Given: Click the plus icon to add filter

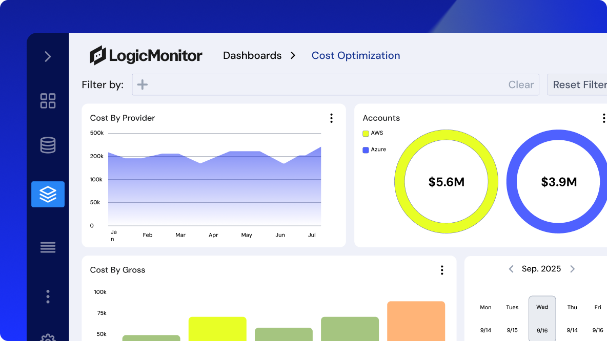Looking at the screenshot, I should pos(143,85).
